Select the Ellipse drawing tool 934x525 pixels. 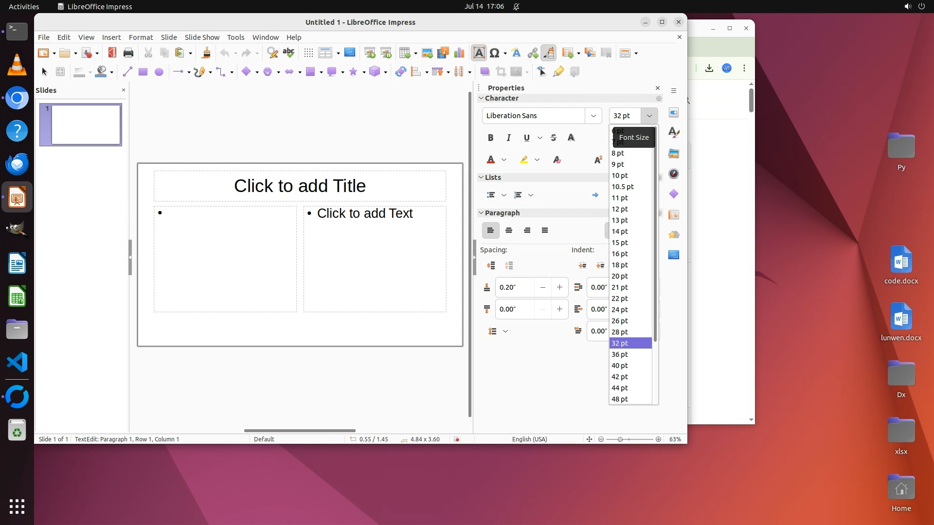[159, 72]
